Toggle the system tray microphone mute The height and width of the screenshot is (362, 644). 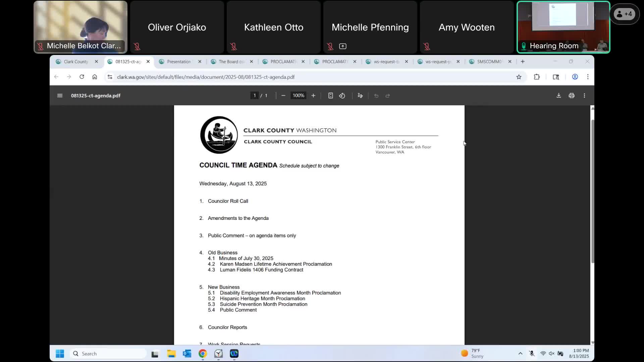[x=532, y=353]
